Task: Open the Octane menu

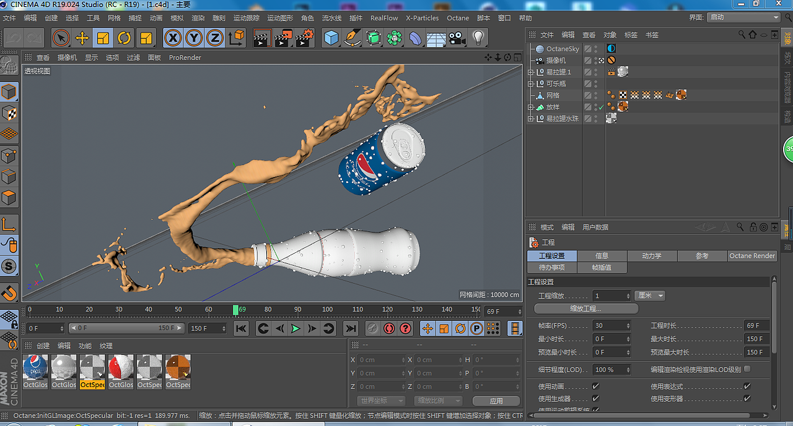Action: (x=458, y=18)
